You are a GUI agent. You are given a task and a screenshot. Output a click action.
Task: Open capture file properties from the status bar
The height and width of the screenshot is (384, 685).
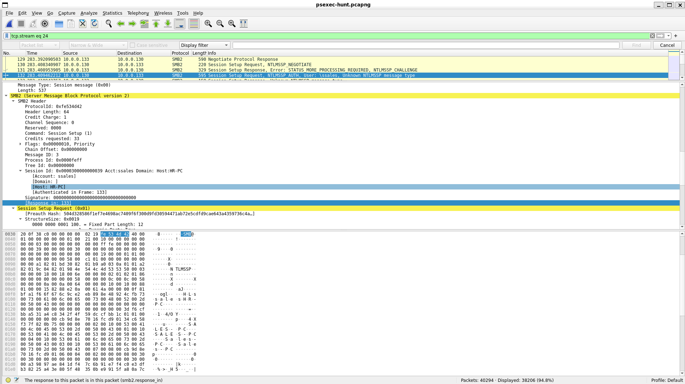click(x=16, y=380)
